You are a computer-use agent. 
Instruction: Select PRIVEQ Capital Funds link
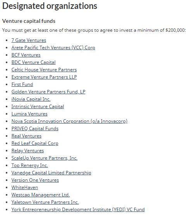(x=35, y=129)
